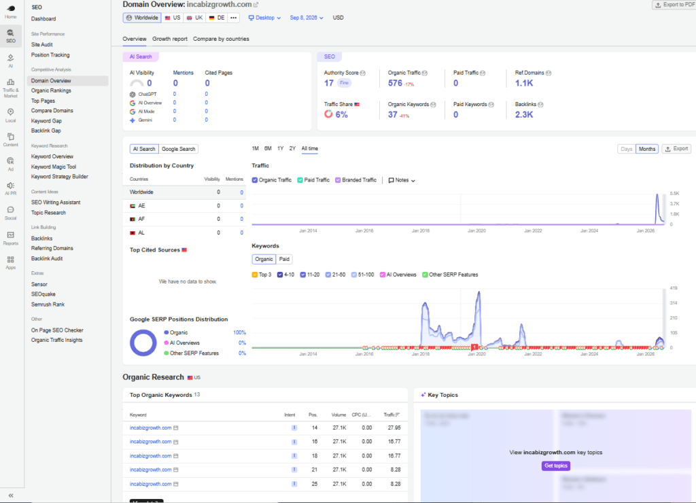696x503 pixels.
Task: Toggle the AI Overviews checkbox
Action: pyautogui.click(x=382, y=275)
